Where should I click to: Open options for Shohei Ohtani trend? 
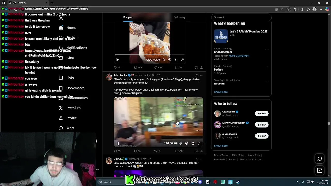tap(267, 49)
